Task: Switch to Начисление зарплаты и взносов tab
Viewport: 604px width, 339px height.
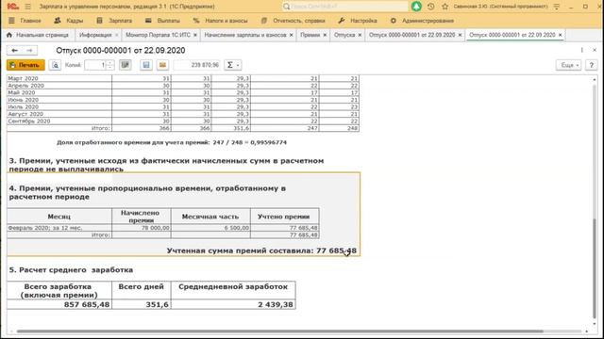Action: (245, 35)
